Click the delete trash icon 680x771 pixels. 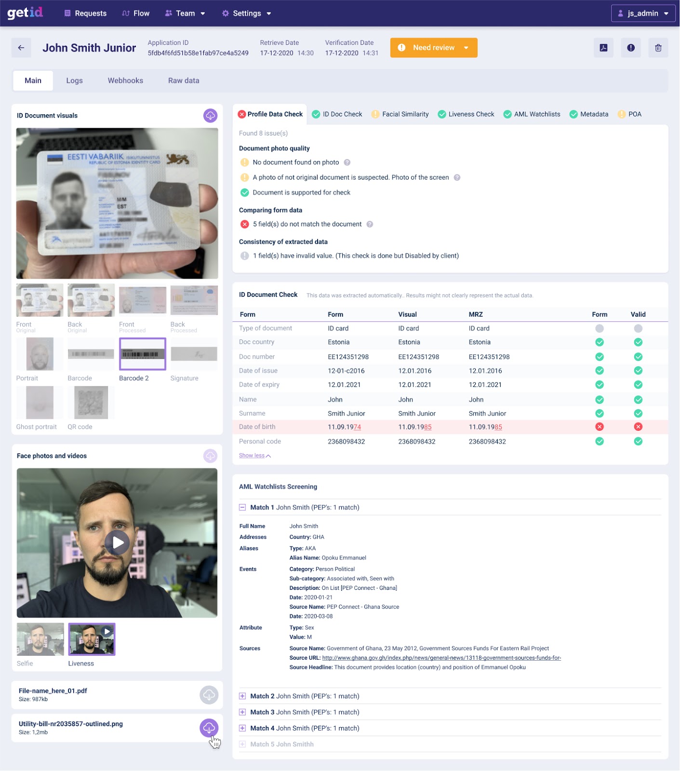658,48
